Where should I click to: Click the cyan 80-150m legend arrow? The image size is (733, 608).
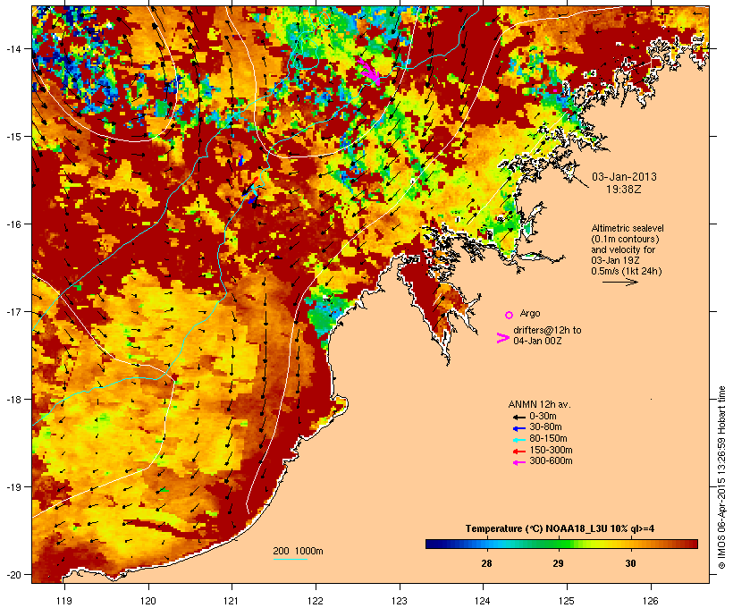[x=518, y=440]
